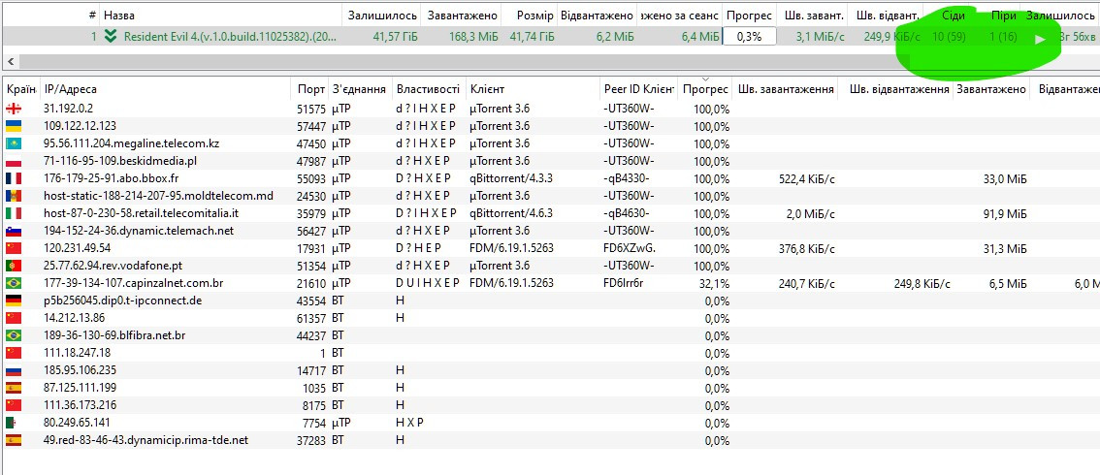Screen dimensions: 1100x475
Task: Click the Kazakhstan flag beside megaline.telecom.kz peer
Action: point(14,143)
